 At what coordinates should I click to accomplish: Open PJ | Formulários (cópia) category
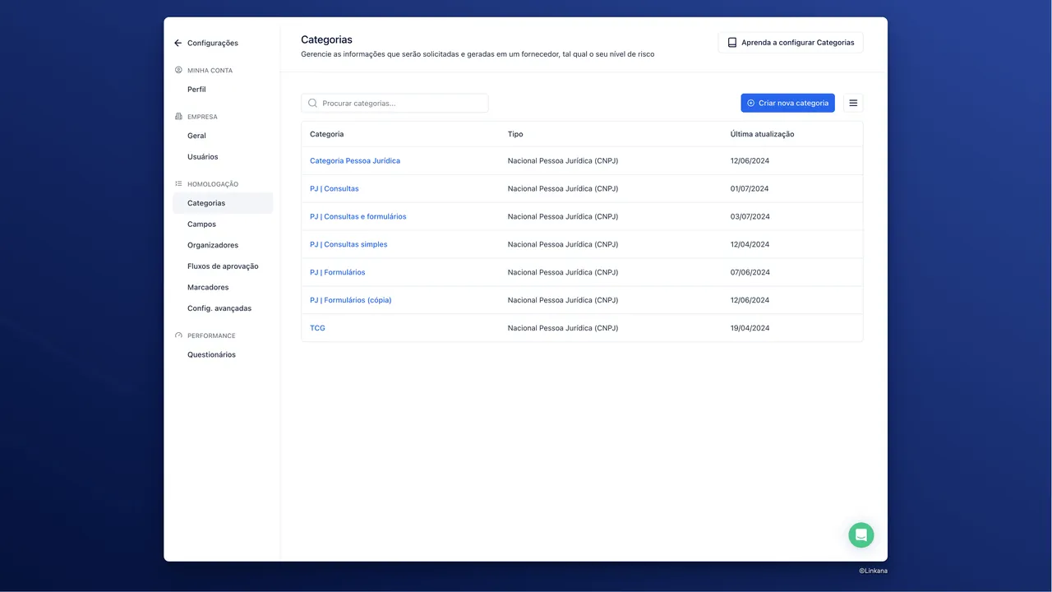[351, 301]
